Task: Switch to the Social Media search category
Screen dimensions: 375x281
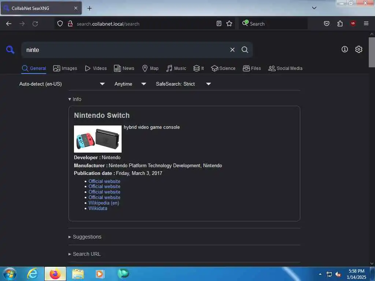Action: pyautogui.click(x=285, y=68)
